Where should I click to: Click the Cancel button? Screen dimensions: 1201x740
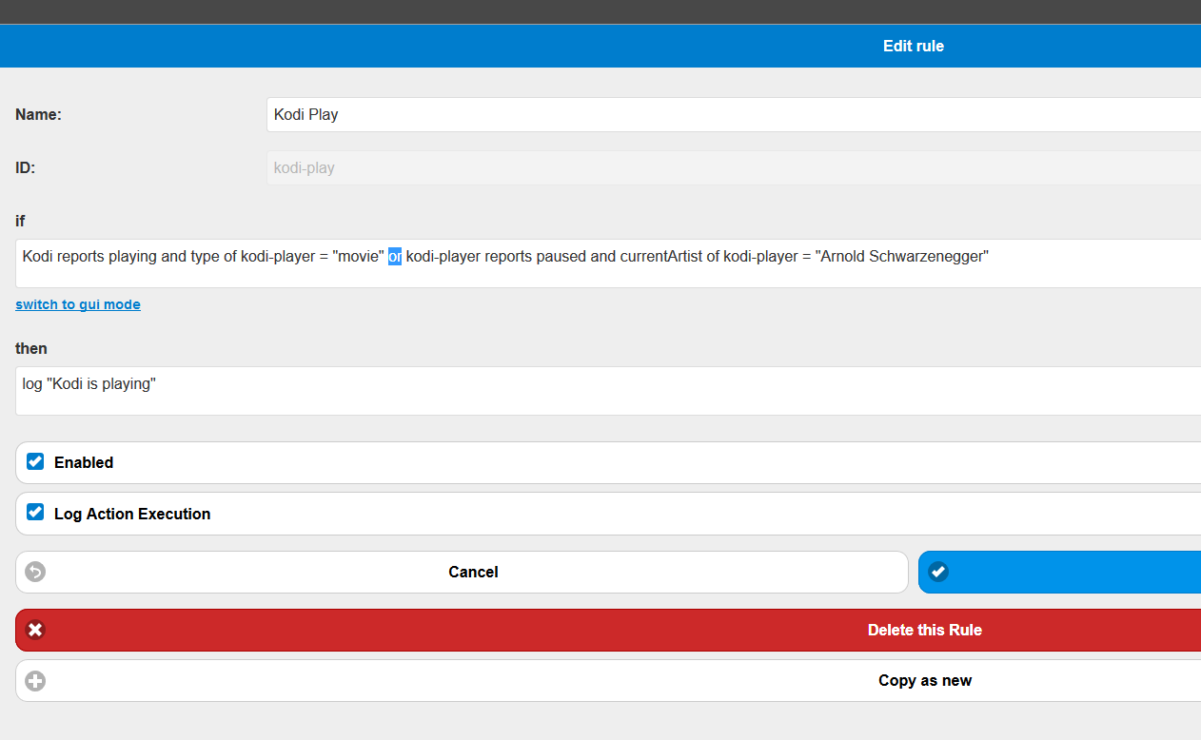pyautogui.click(x=462, y=572)
